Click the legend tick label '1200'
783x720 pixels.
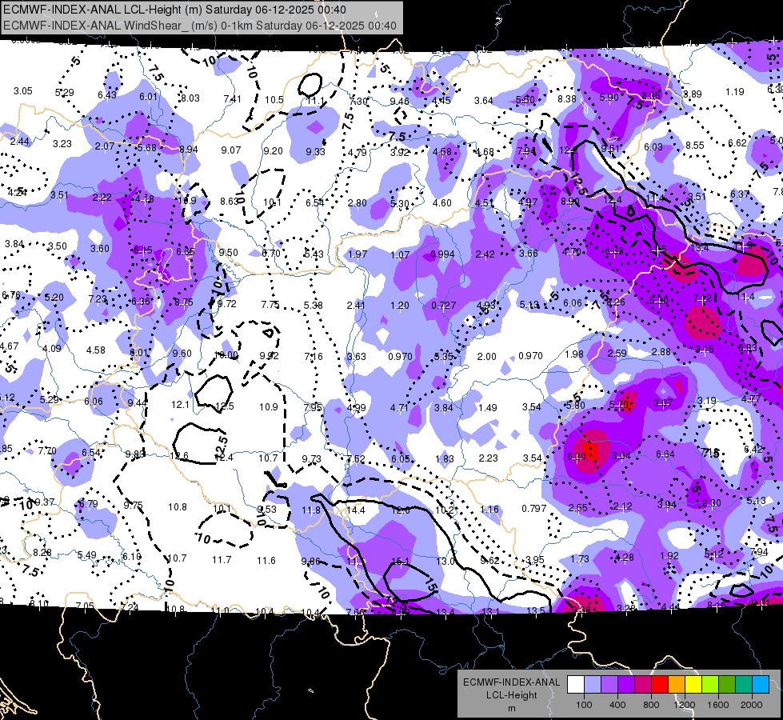684,705
